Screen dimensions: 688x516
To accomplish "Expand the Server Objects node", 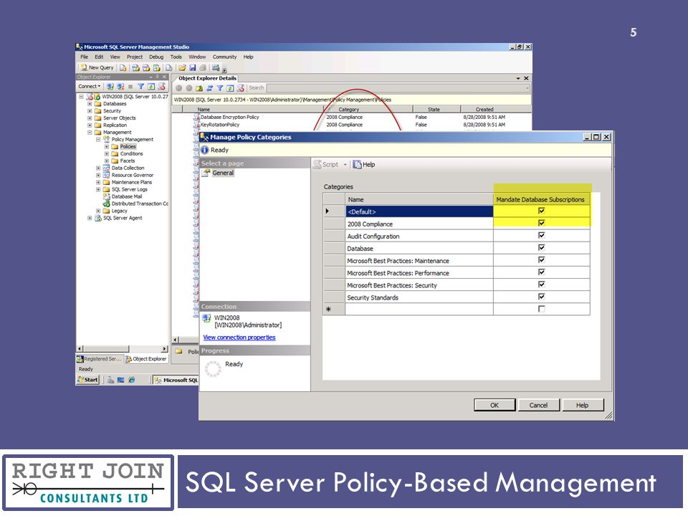I will (x=90, y=118).
